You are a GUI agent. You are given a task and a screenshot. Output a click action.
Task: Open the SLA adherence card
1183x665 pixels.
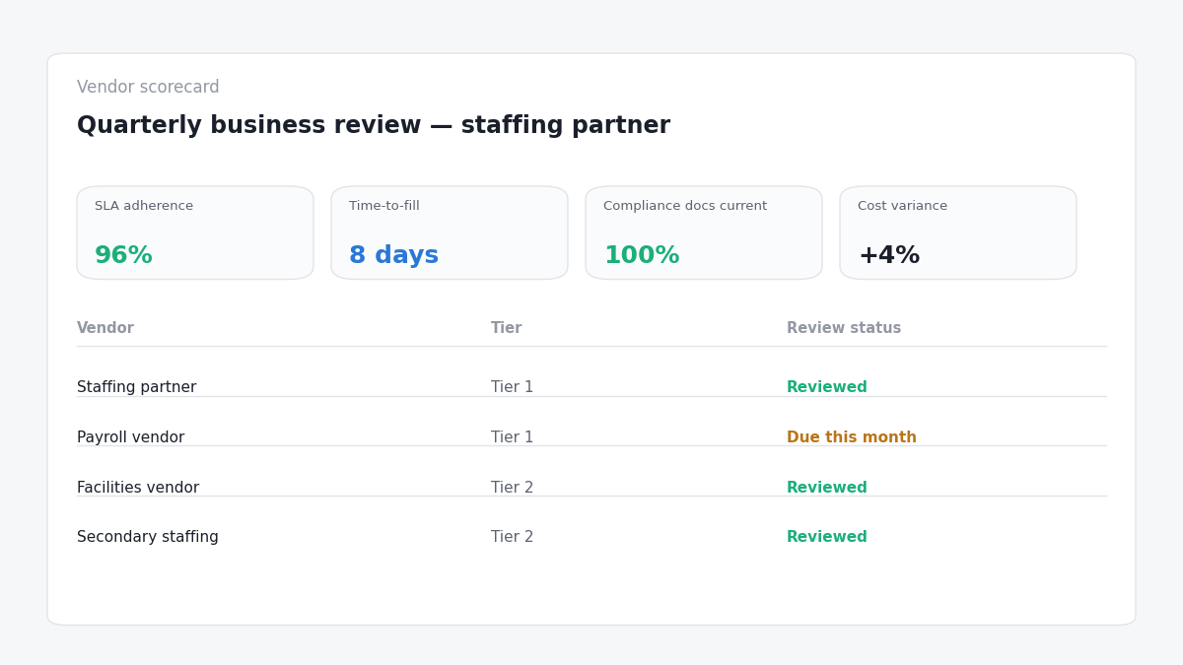[x=195, y=233]
